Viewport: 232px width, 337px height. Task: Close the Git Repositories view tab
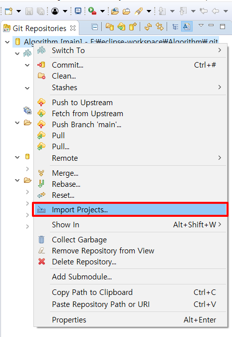(x=73, y=28)
